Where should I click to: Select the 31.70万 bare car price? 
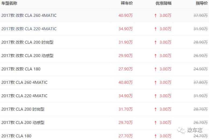pyautogui.click(x=125, y=109)
